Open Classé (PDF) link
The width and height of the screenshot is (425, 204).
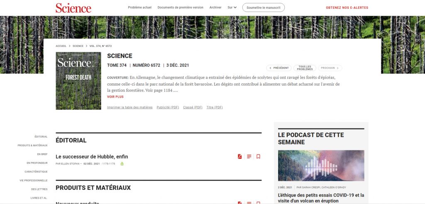click(x=193, y=108)
